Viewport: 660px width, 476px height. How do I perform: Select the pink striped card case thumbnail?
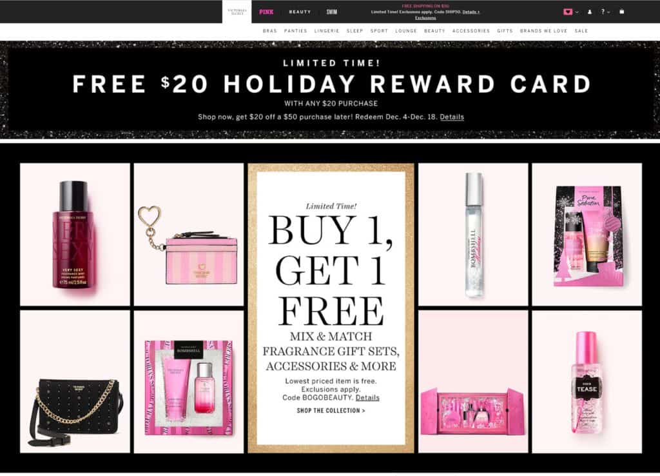pyautogui.click(x=189, y=234)
